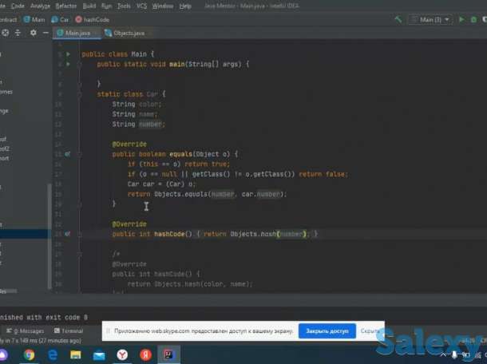Open the Refactor menu
The width and height of the screenshot is (487, 364).
pos(66,6)
